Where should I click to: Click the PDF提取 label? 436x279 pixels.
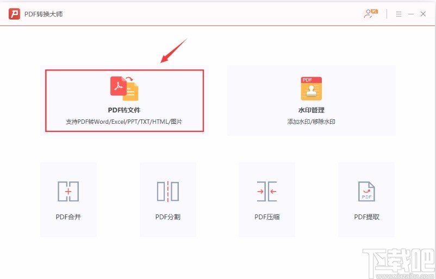coord(366,217)
